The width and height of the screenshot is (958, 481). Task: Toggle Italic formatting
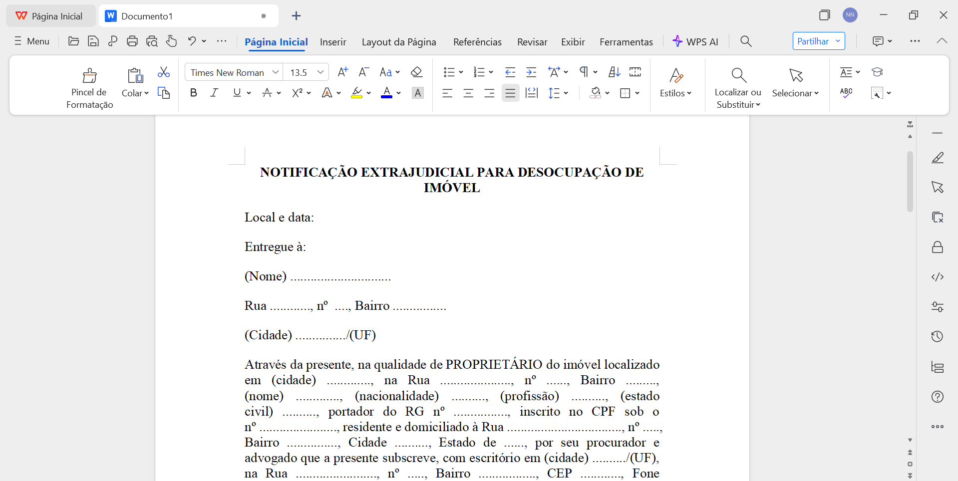[x=214, y=93]
